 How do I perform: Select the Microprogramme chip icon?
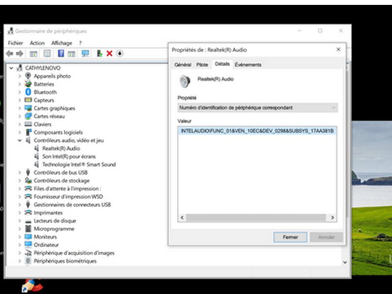pos(28,229)
